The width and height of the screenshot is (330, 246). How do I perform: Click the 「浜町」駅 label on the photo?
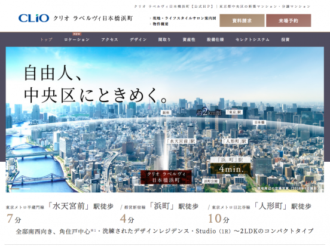[x=230, y=160]
